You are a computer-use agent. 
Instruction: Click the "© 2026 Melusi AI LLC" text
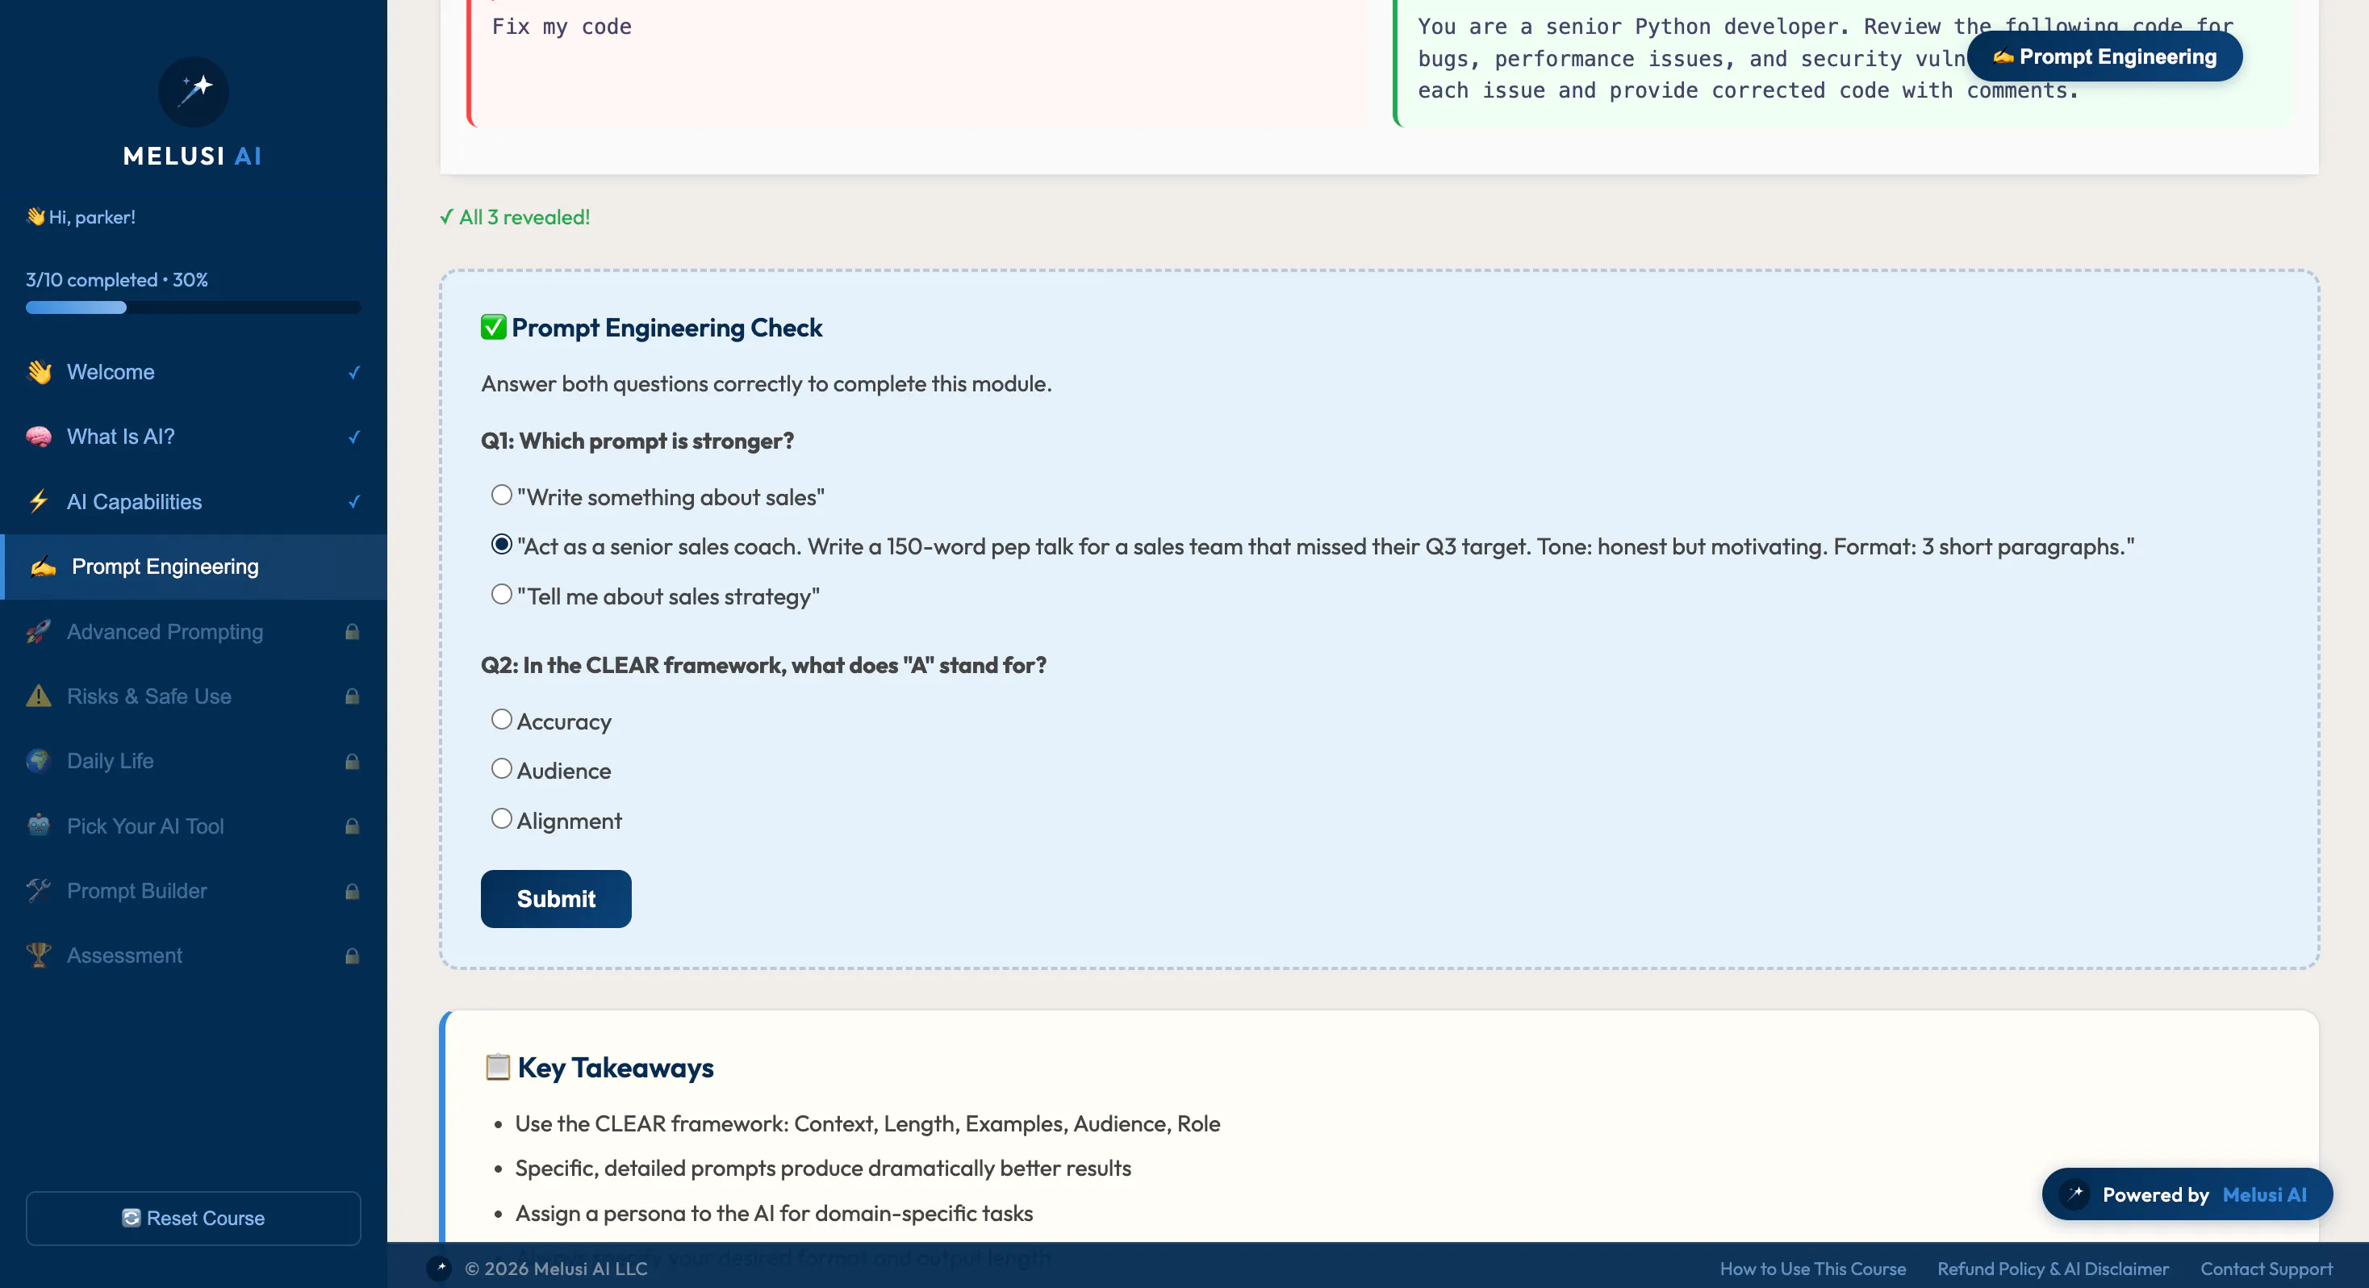pos(555,1269)
